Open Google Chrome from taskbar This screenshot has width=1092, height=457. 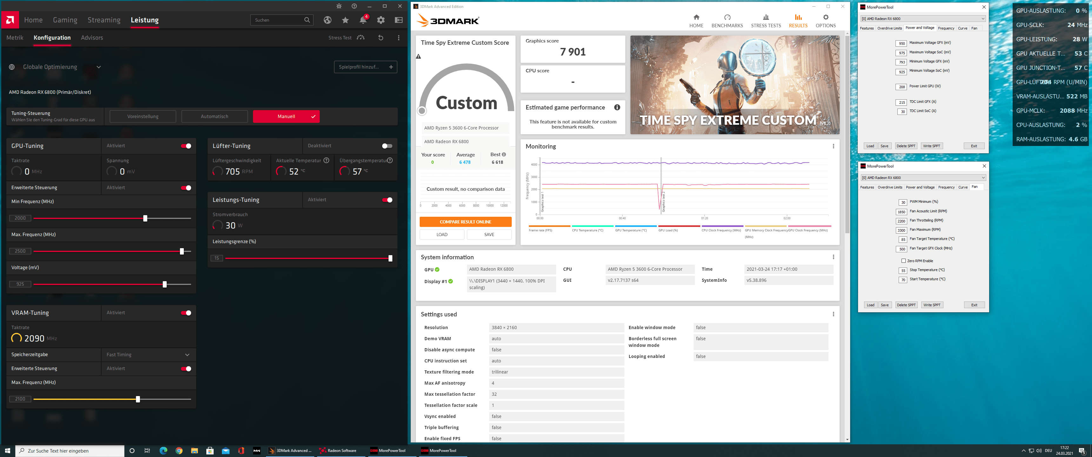(x=179, y=451)
